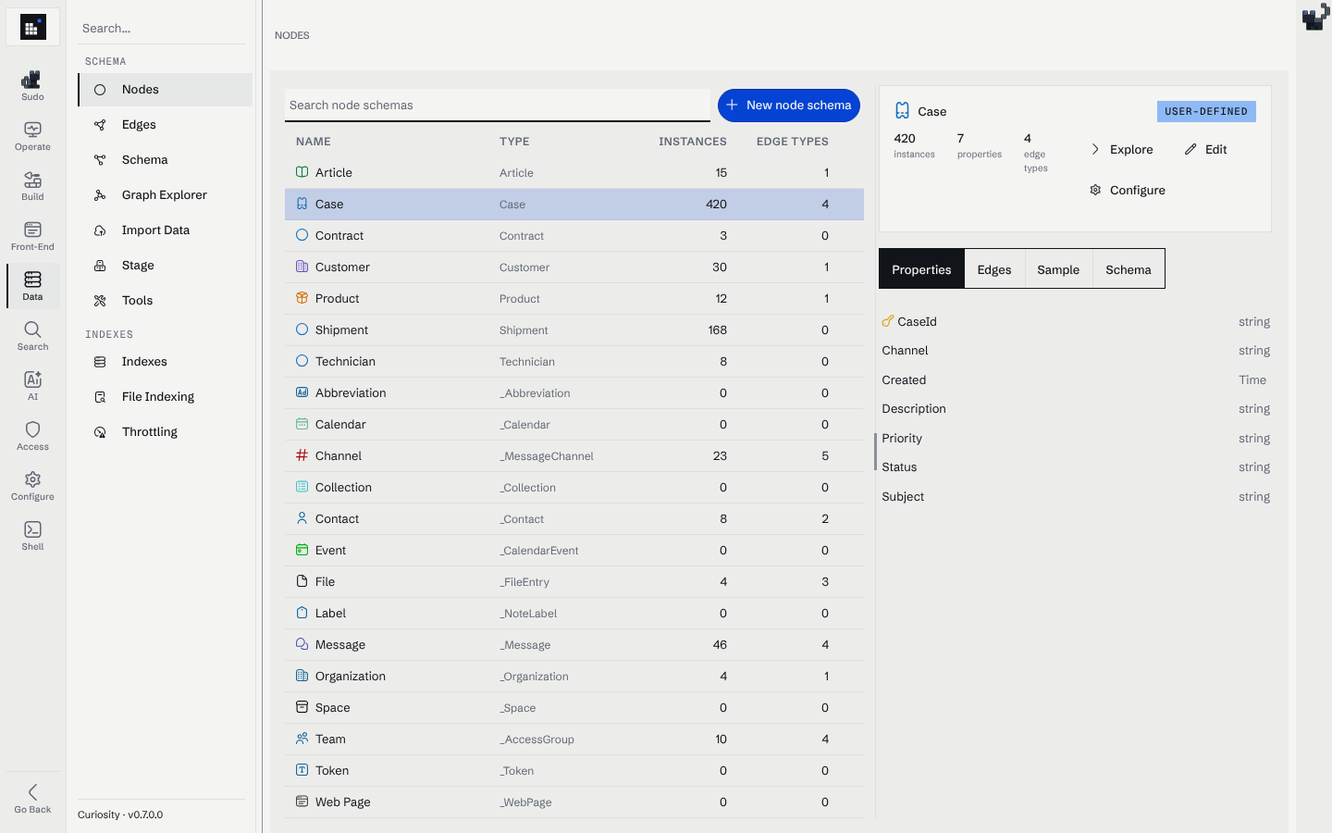The height and width of the screenshot is (833, 1332).
Task: Click the Team people icon
Action: click(x=302, y=739)
